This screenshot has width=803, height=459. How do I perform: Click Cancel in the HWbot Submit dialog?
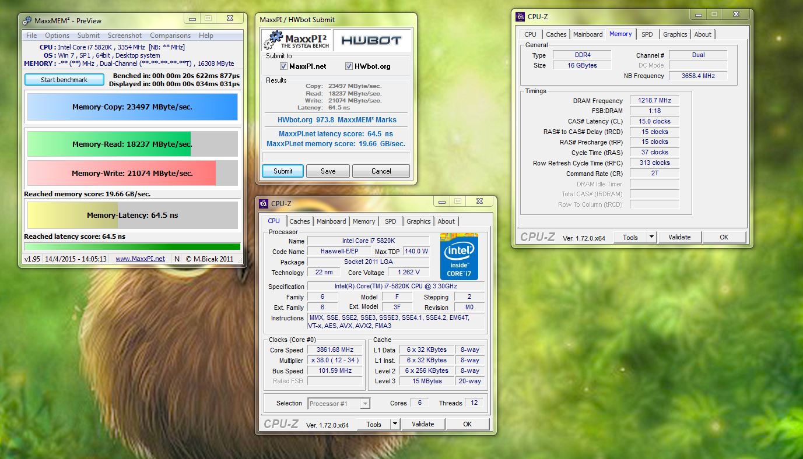point(381,171)
